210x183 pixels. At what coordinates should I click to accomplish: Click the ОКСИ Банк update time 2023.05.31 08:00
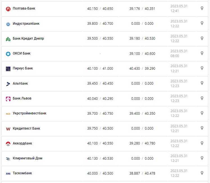pos(179,53)
